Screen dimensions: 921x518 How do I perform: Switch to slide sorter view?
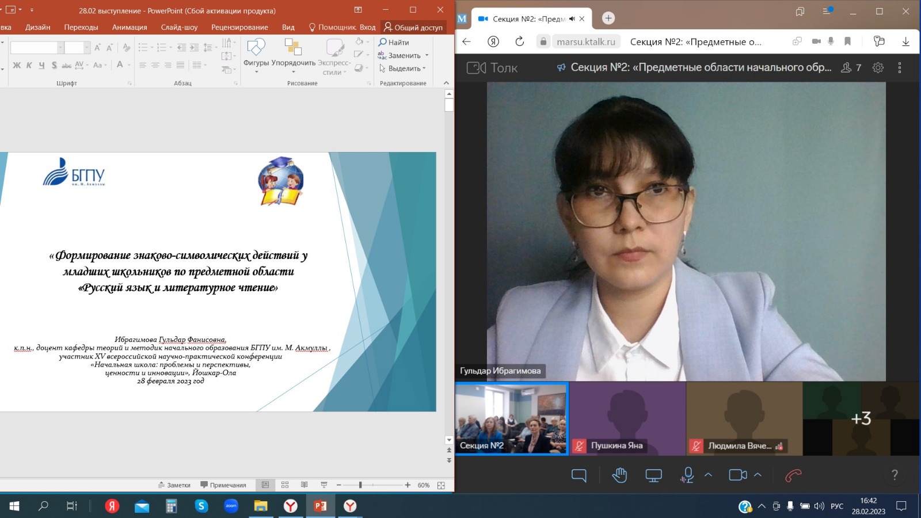285,485
